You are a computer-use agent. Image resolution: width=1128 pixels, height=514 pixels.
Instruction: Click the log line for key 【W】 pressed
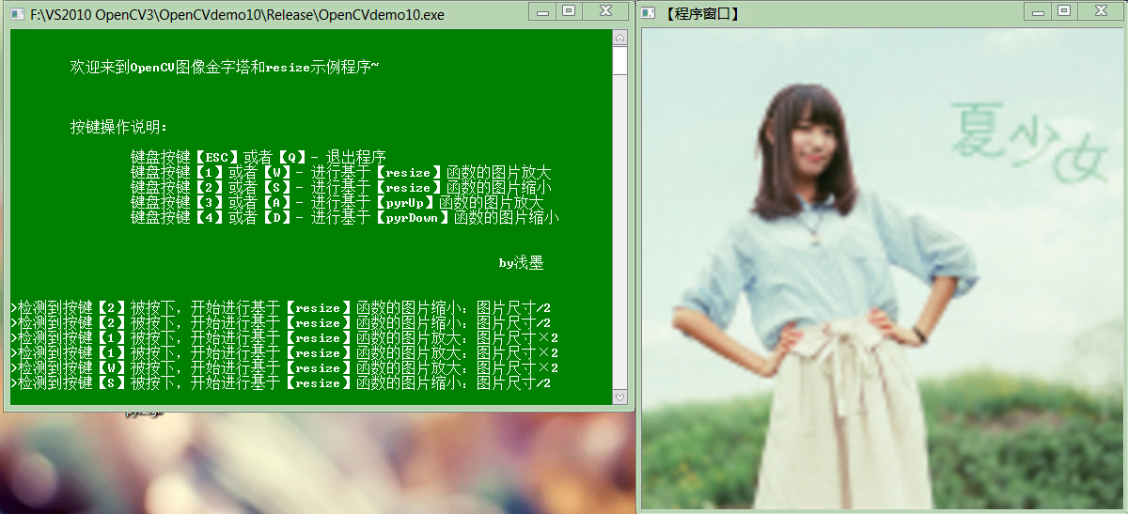[284, 368]
